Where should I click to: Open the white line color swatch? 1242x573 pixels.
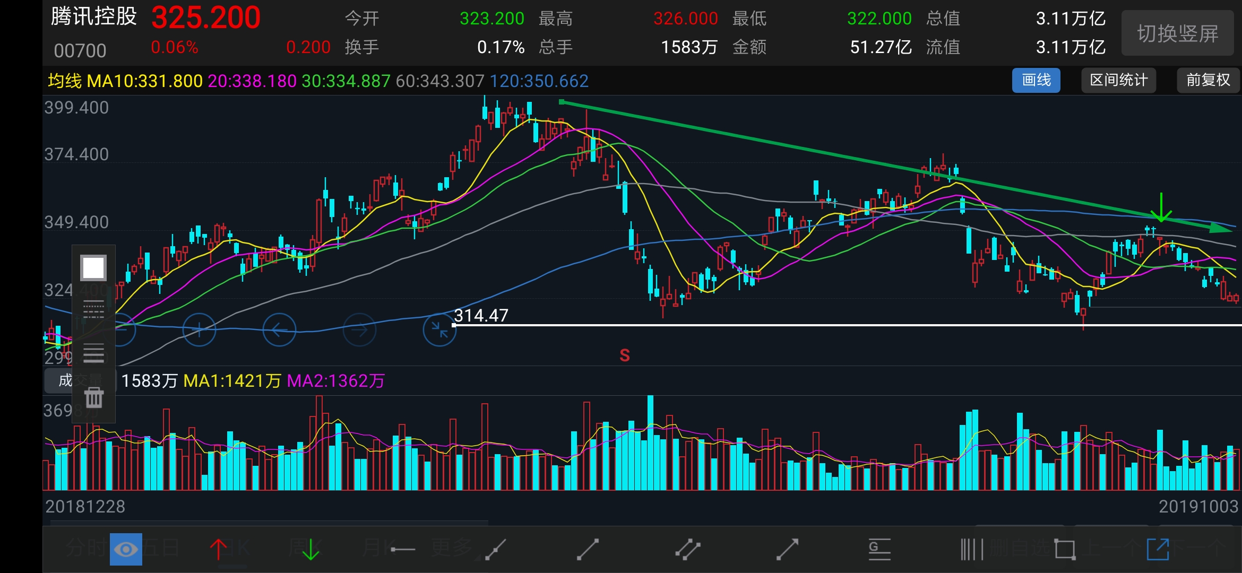[93, 268]
